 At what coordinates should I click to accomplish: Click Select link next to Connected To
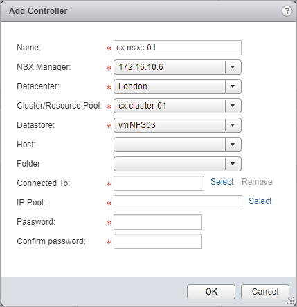tap(222, 182)
